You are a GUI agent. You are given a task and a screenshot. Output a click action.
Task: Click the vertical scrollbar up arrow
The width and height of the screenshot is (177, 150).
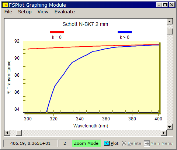(x=170, y=22)
